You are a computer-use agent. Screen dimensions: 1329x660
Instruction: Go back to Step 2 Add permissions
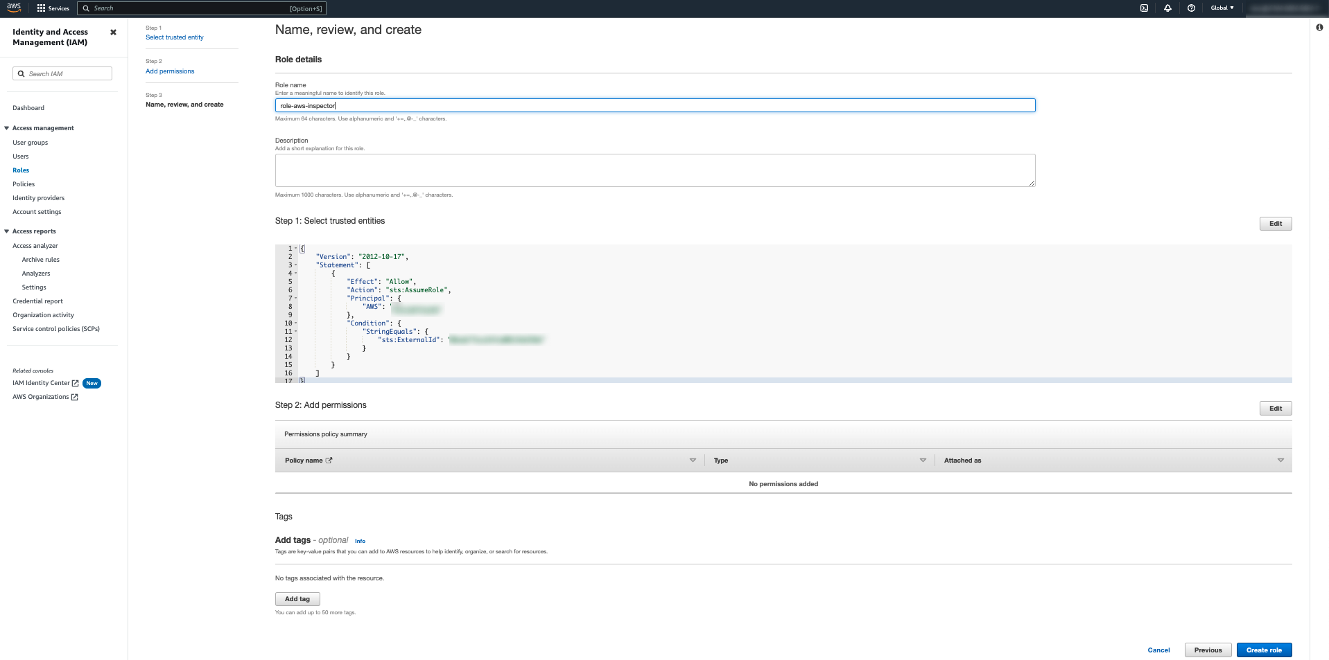pyautogui.click(x=170, y=71)
